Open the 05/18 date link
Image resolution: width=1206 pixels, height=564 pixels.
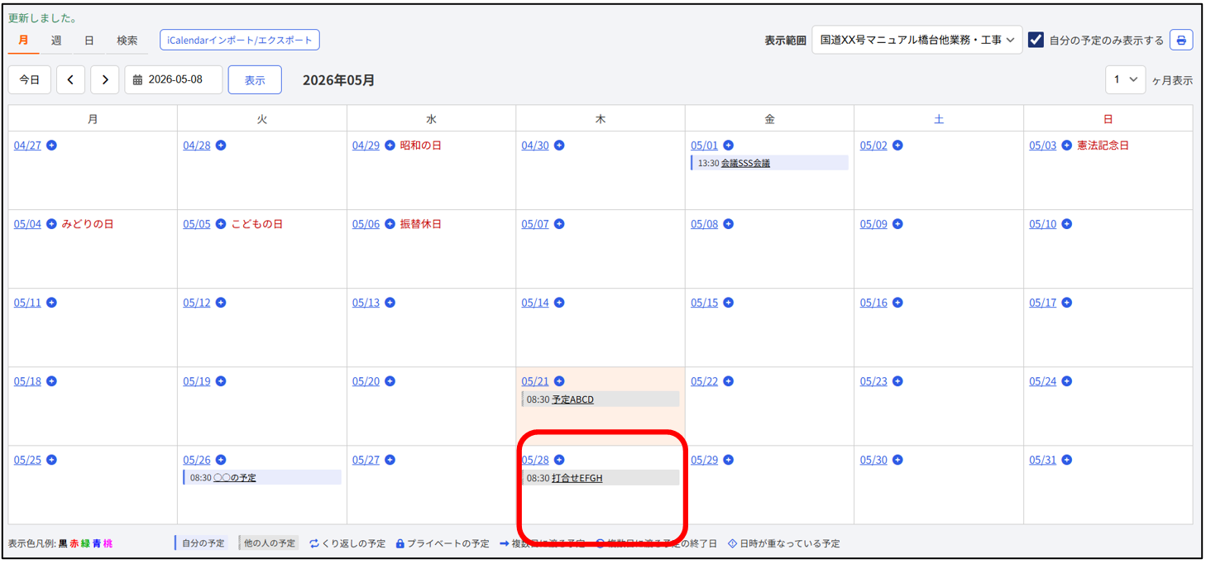pos(27,381)
